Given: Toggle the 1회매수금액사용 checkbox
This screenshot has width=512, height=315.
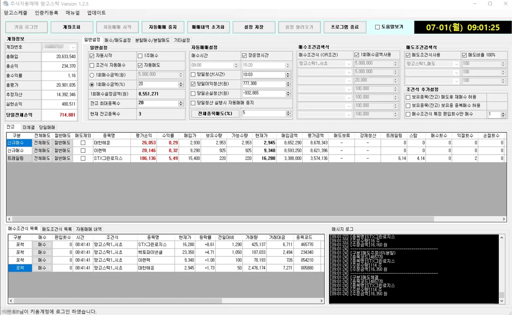Looking at the screenshot, I should pyautogui.click(x=357, y=55).
